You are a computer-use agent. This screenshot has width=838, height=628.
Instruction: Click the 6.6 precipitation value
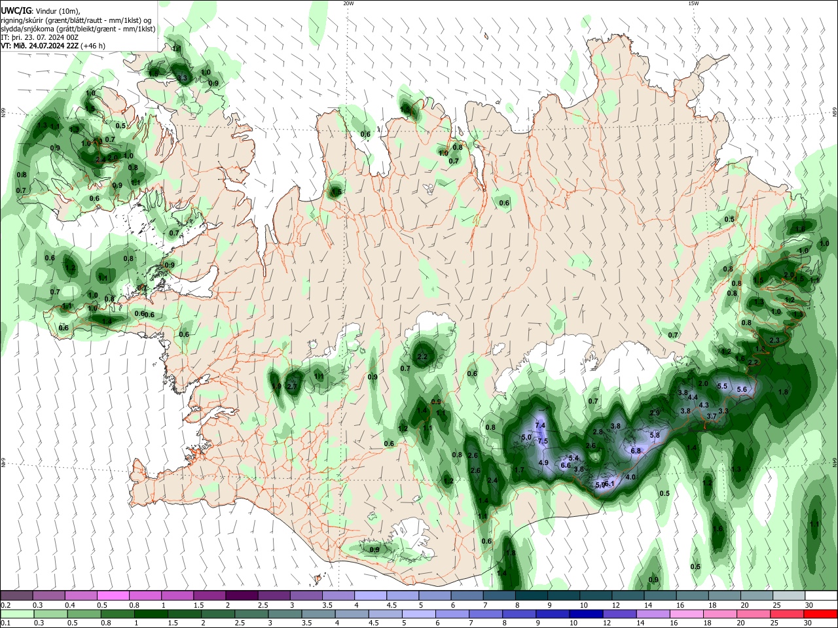point(566,465)
